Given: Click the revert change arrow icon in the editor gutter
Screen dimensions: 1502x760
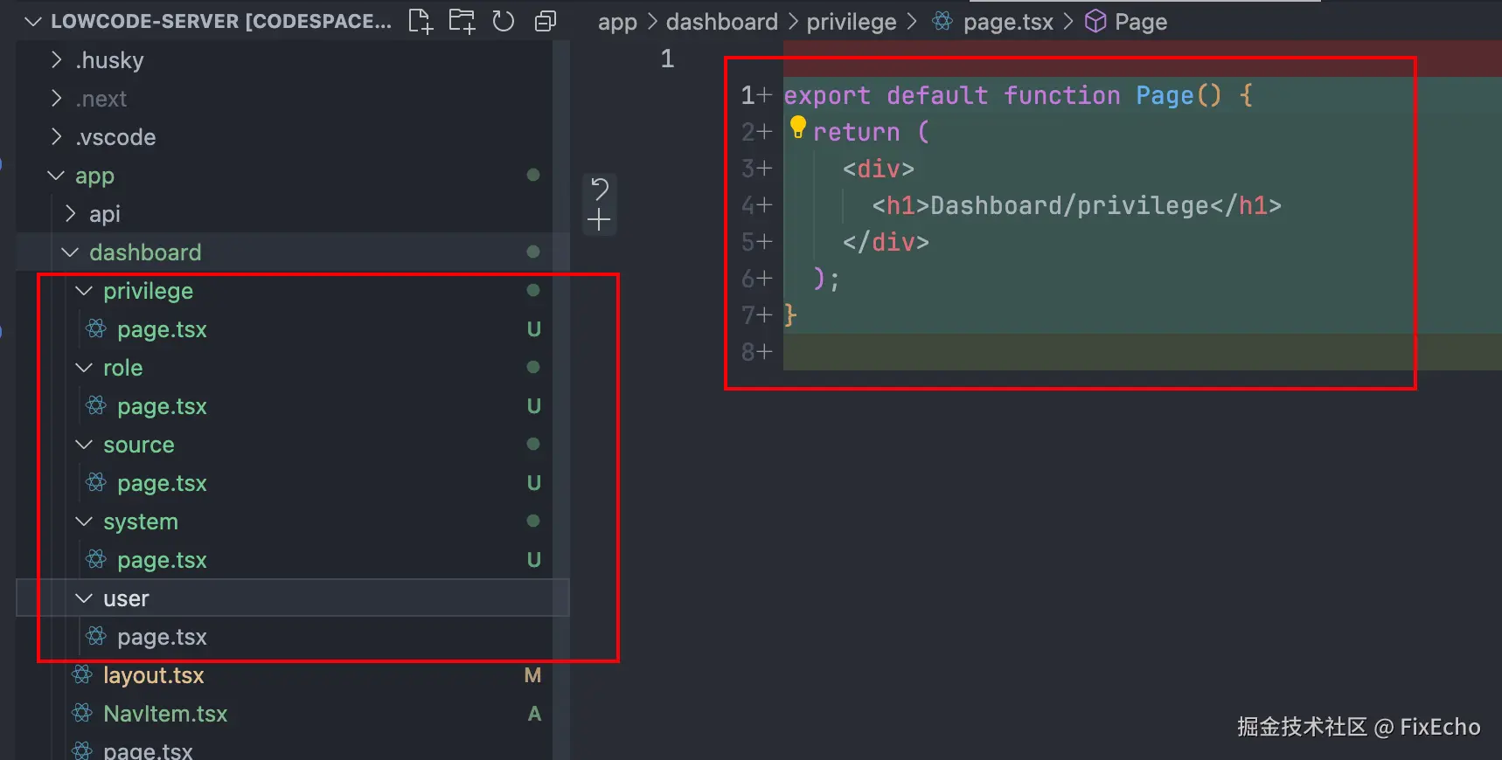Looking at the screenshot, I should 600,189.
